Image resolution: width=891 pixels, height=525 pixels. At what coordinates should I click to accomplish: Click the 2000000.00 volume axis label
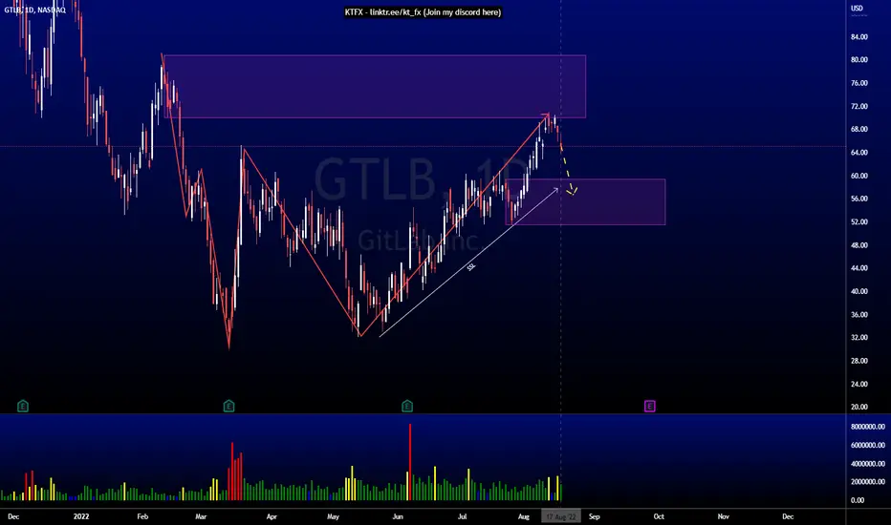coord(868,482)
